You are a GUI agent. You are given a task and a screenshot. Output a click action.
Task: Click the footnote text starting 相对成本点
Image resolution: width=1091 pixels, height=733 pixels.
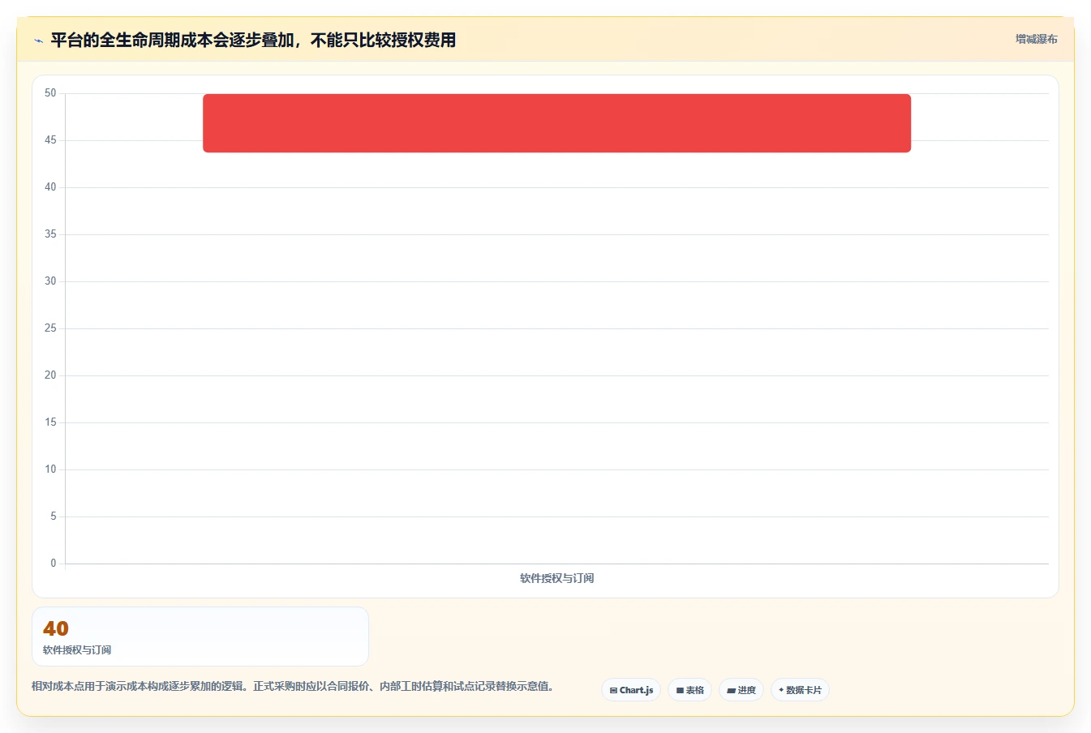coord(293,686)
